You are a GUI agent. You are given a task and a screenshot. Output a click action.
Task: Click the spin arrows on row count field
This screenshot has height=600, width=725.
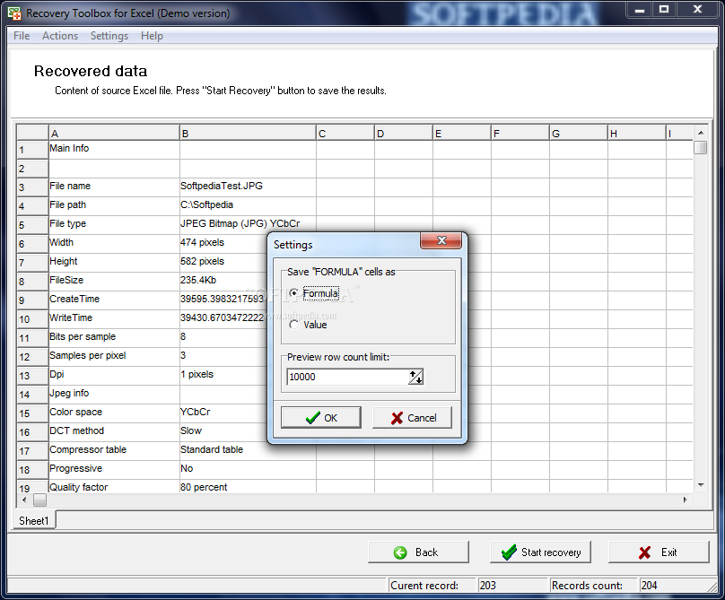click(x=415, y=378)
